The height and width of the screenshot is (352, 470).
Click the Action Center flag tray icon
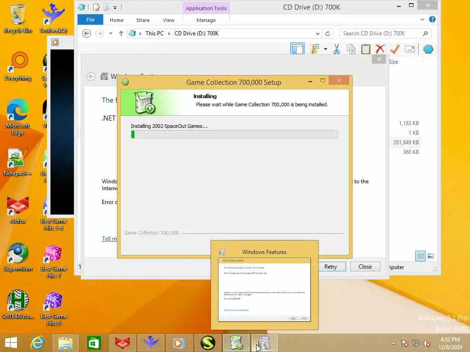pos(405,343)
